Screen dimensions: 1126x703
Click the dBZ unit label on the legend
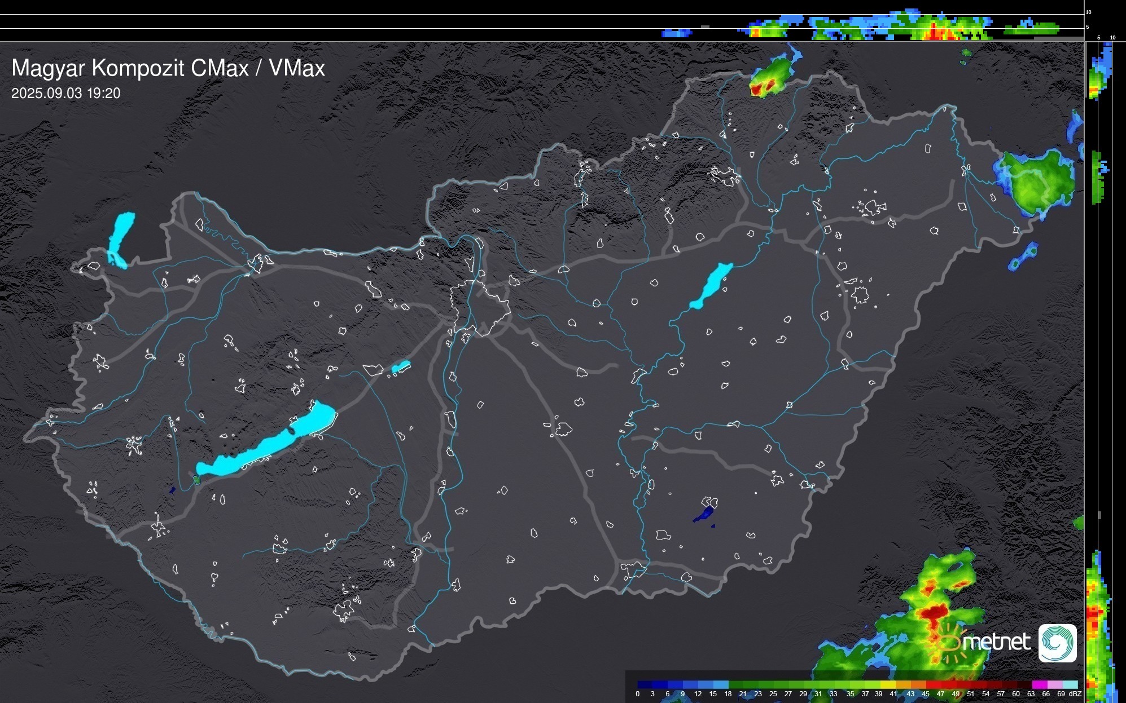pos(1075,694)
